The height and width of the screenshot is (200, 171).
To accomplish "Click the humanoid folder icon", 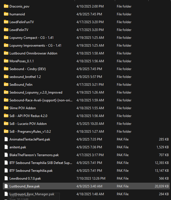I will 6,14.
